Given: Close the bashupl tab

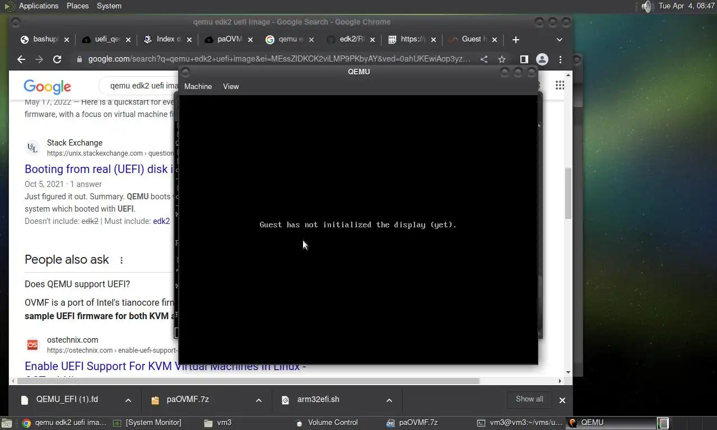Looking at the screenshot, I should (x=67, y=40).
